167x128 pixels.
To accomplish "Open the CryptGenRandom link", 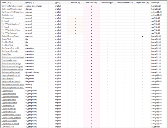I will click(x=9, y=121).
